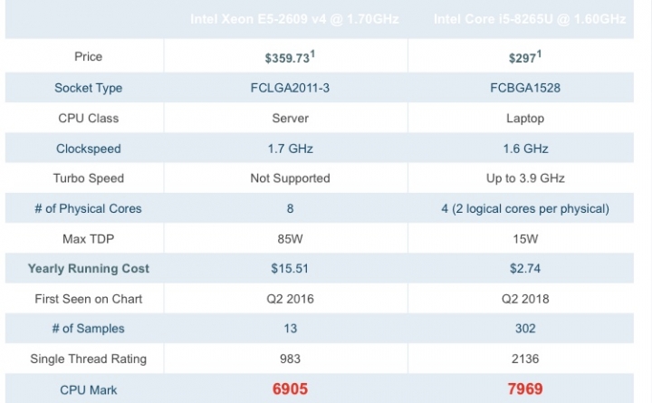
Task: Click the $359.73 Xeon price
Action: (290, 57)
